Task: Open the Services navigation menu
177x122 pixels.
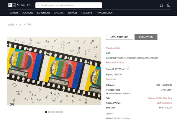Action: point(72,13)
